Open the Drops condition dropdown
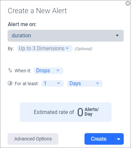The image size is (131, 148). tap(49, 71)
